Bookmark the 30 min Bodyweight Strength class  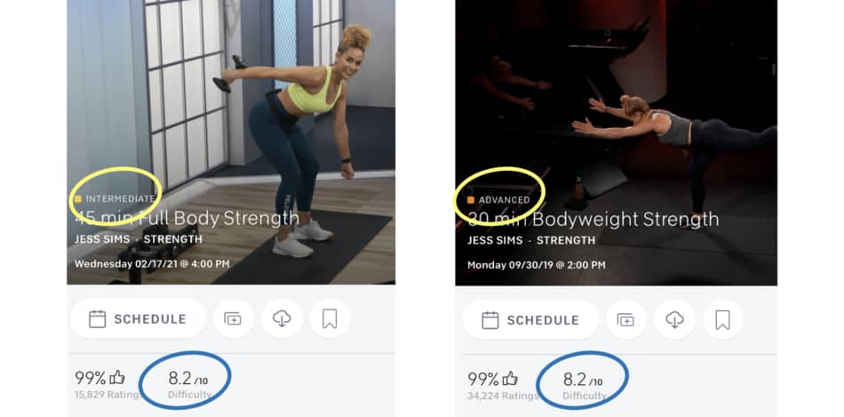point(723,320)
